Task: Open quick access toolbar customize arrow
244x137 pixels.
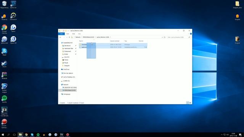Action: tap(68, 31)
